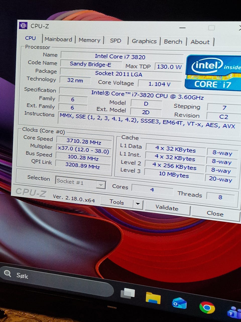241x322 pixels.
Task: Click the CPU-Z app icon in title bar
Action: pos(23,25)
